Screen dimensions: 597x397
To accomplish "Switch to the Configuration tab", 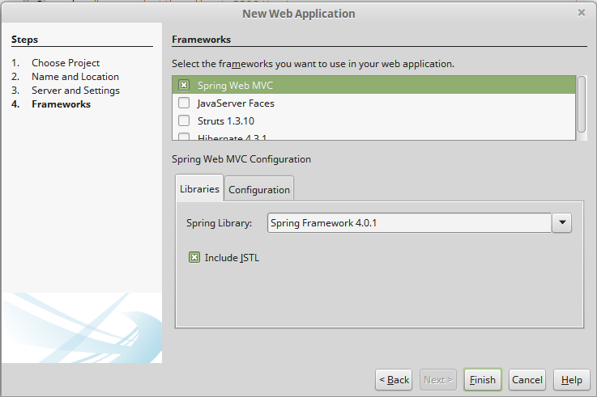I will pyautogui.click(x=259, y=190).
